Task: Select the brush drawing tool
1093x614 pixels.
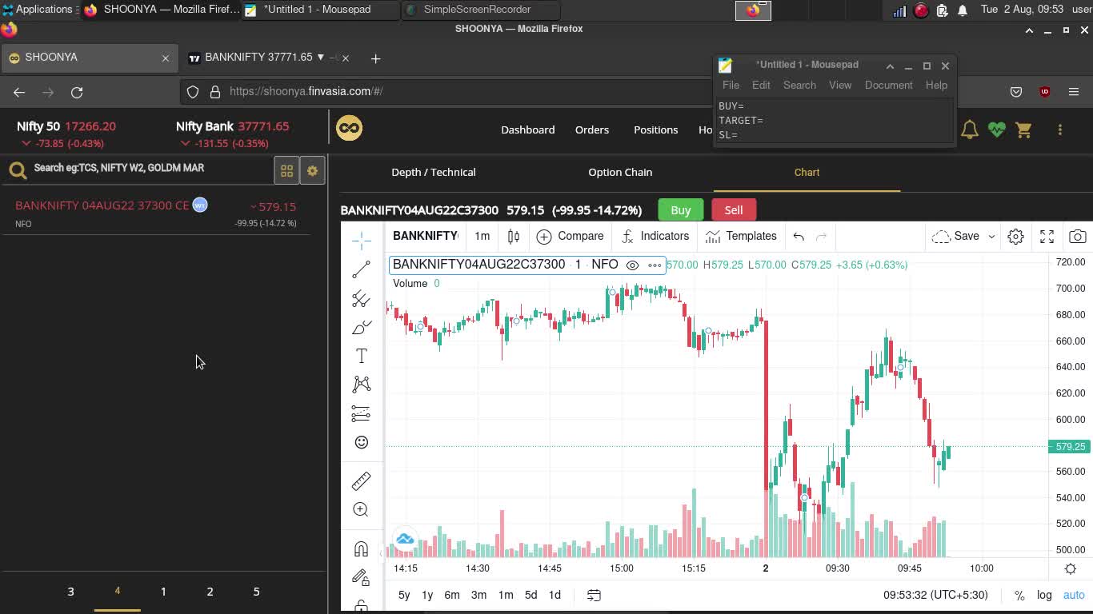Action: 361,328
